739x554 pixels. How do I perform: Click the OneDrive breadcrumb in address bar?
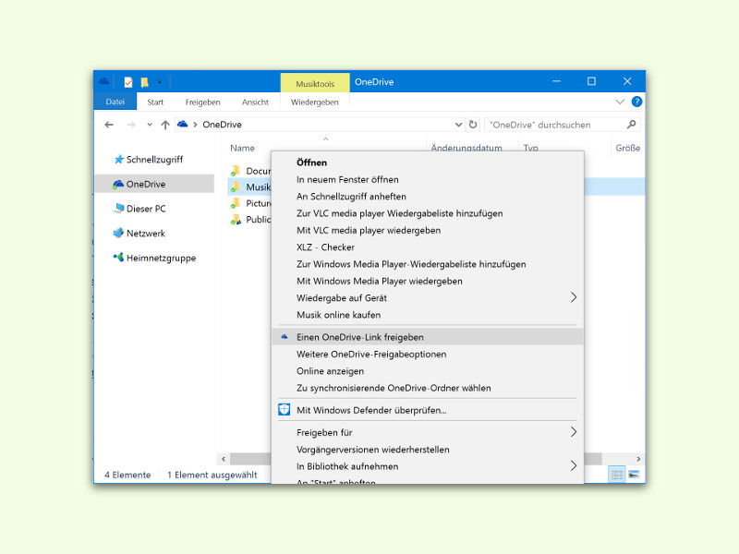tap(222, 125)
